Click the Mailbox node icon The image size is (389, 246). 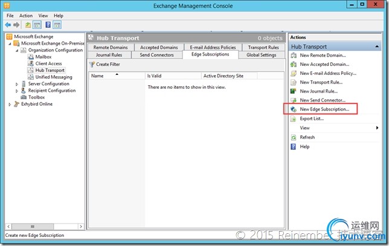tap(31, 57)
